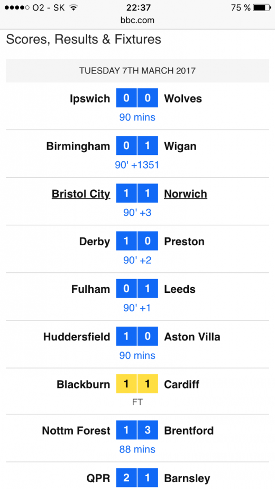
Task: Tap the QPR score tile showing 2
Action: pos(126,478)
